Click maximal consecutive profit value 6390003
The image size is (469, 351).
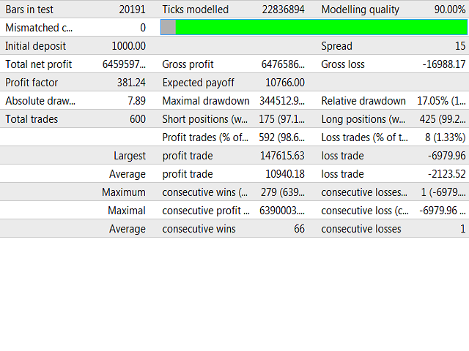pos(282,211)
